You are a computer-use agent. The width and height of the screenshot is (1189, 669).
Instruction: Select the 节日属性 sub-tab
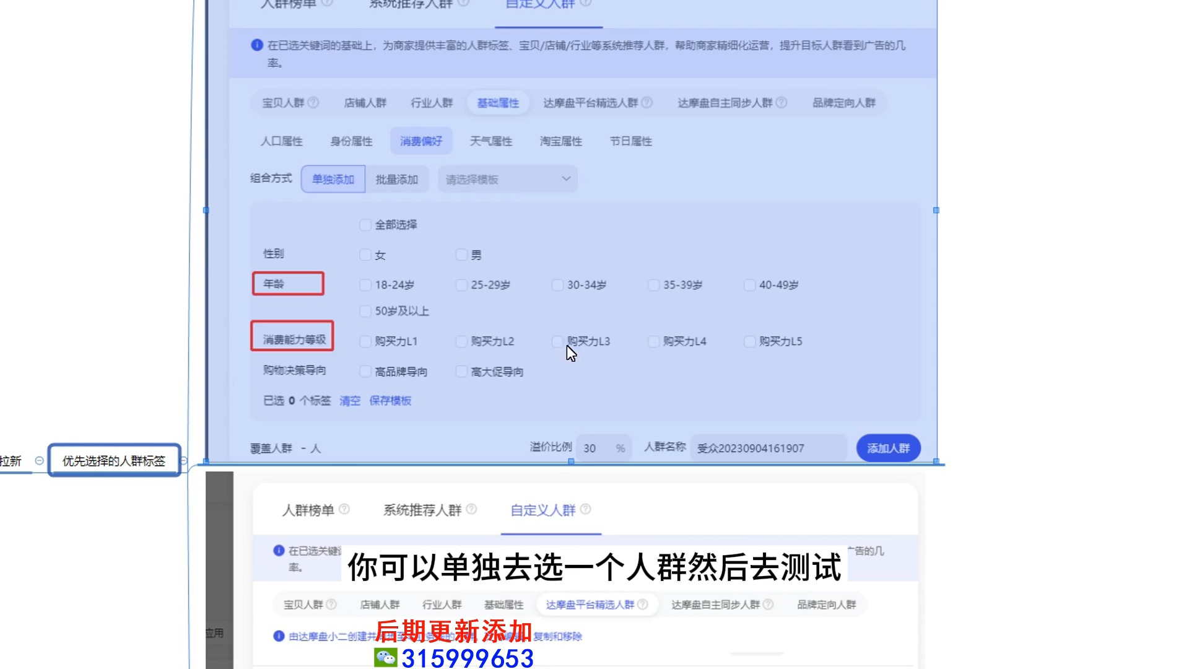point(631,141)
